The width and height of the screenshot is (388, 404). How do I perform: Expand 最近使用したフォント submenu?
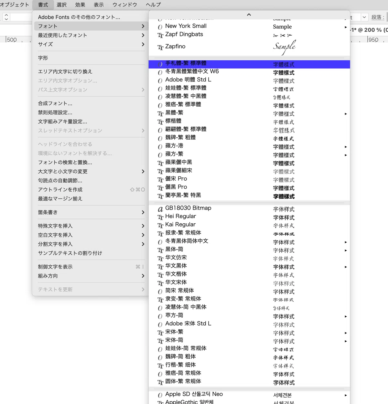(91, 35)
